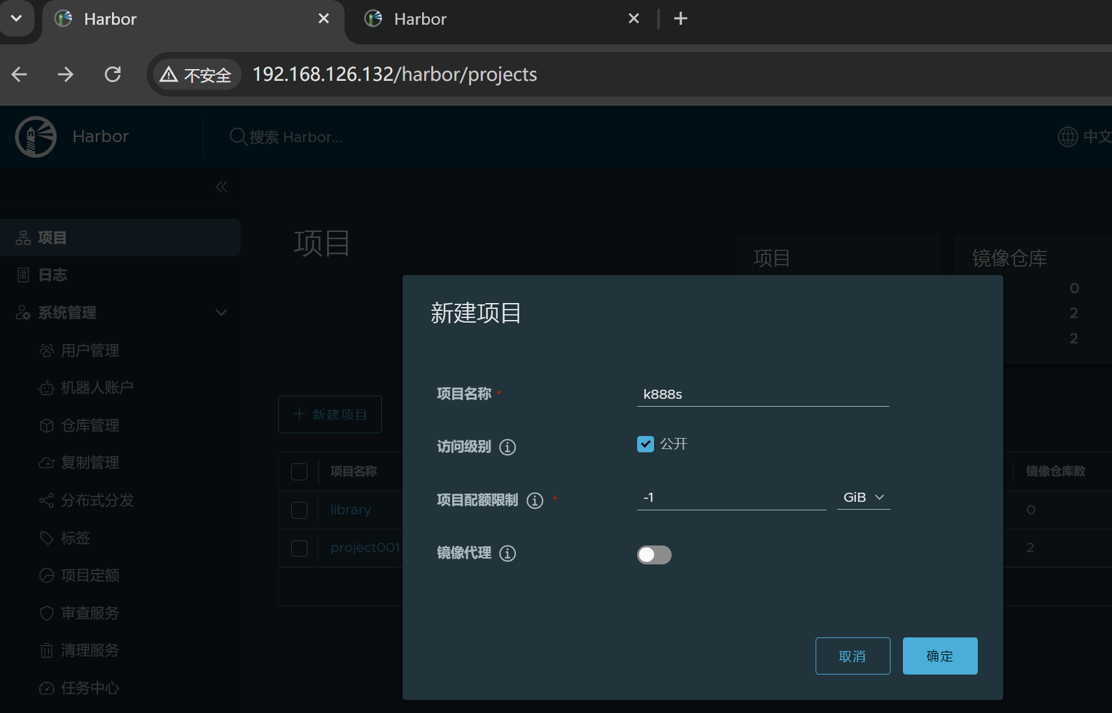Enable the 镜像代理 toggle switch
This screenshot has height=713, width=1112.
(654, 555)
